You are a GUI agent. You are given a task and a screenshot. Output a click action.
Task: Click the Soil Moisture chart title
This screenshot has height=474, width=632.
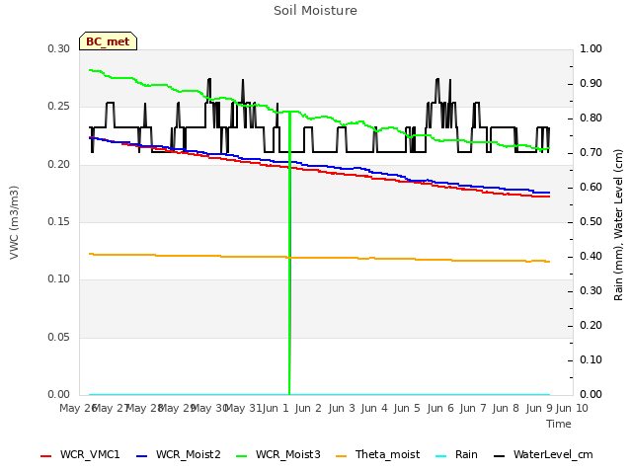coord(315,11)
